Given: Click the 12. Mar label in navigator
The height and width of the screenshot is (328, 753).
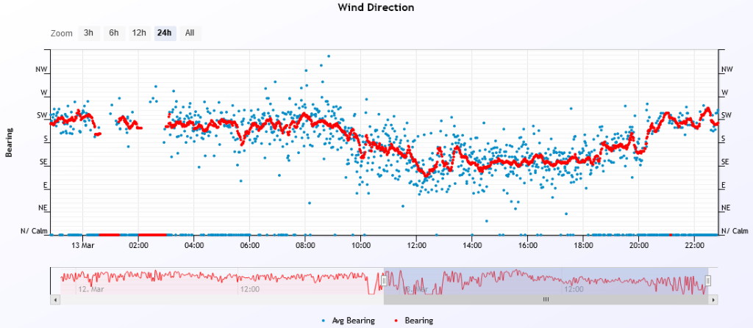Looking at the screenshot, I should (91, 290).
